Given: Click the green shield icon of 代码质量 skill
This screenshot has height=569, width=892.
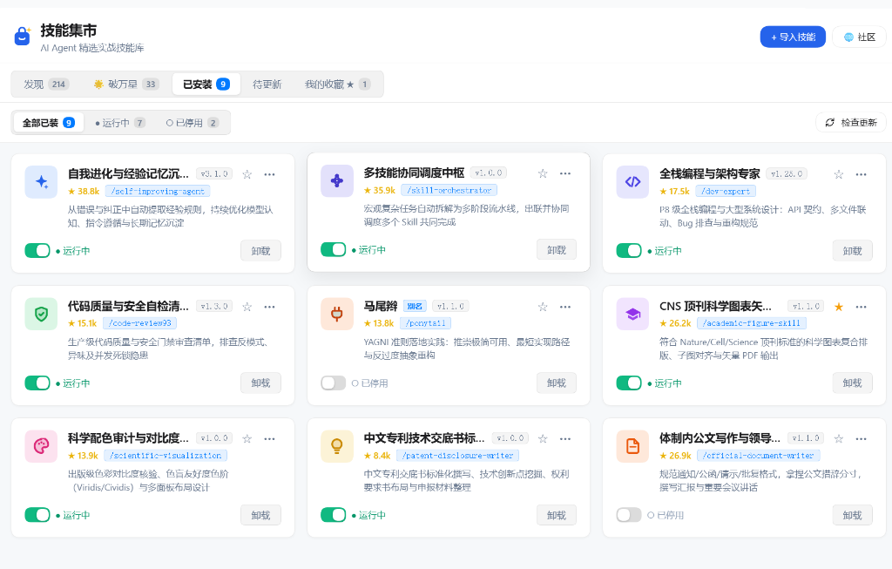Looking at the screenshot, I should [41, 314].
